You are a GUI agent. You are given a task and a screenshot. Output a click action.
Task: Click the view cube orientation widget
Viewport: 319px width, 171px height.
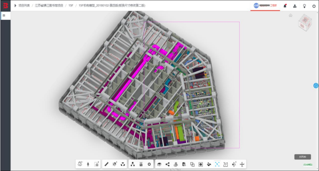point(305,22)
